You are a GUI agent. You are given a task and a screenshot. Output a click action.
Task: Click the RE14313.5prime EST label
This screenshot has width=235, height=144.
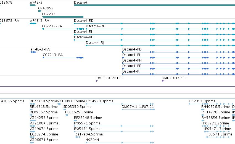[x=44, y=107]
